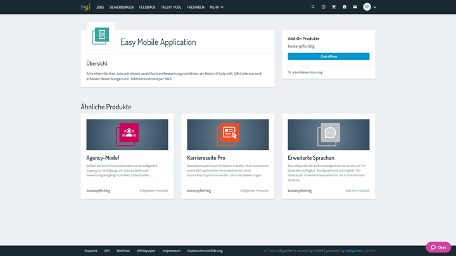Viewport: 456px width, 256px height.
Task: Open the Jobs menu item
Action: tap(100, 7)
